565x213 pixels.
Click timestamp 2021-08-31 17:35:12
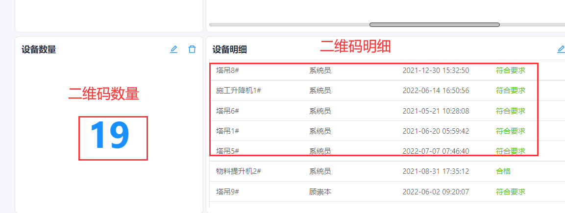coord(436,171)
